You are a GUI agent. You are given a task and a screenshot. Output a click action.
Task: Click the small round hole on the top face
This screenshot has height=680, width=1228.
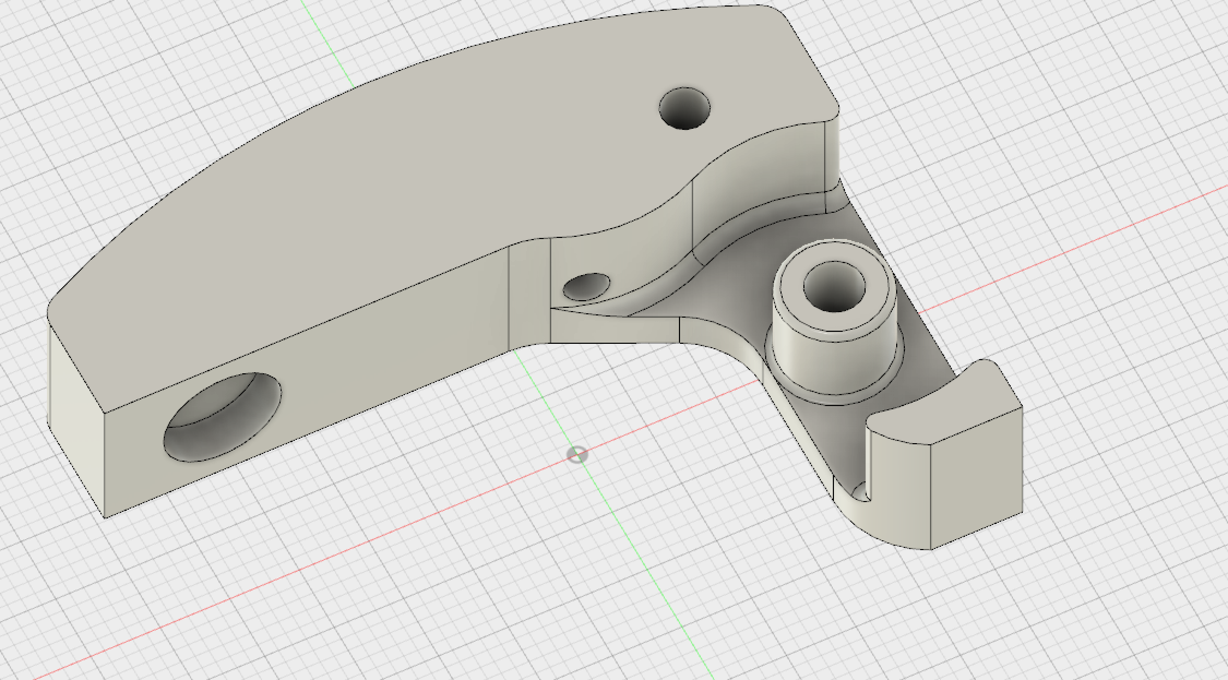pyautogui.click(x=684, y=109)
